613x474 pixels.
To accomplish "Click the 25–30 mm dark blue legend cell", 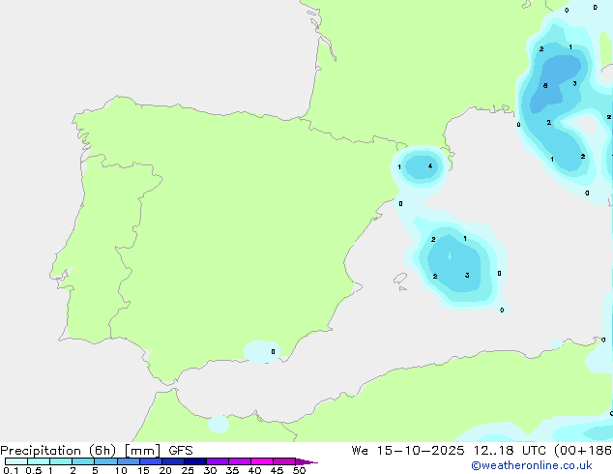I will click(195, 461).
